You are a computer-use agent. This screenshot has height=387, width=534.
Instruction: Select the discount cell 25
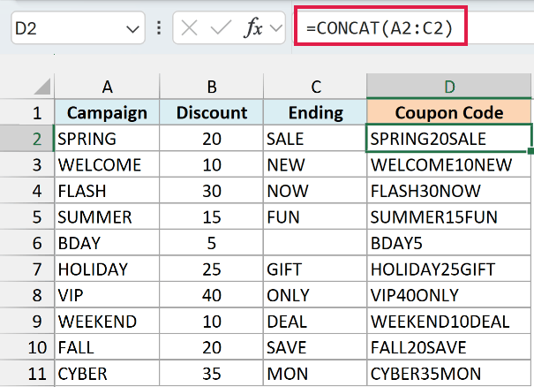point(212,269)
